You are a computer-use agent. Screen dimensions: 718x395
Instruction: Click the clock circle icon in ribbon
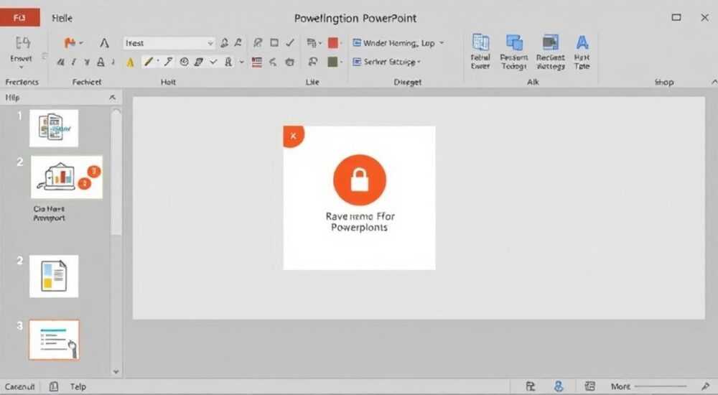(184, 62)
